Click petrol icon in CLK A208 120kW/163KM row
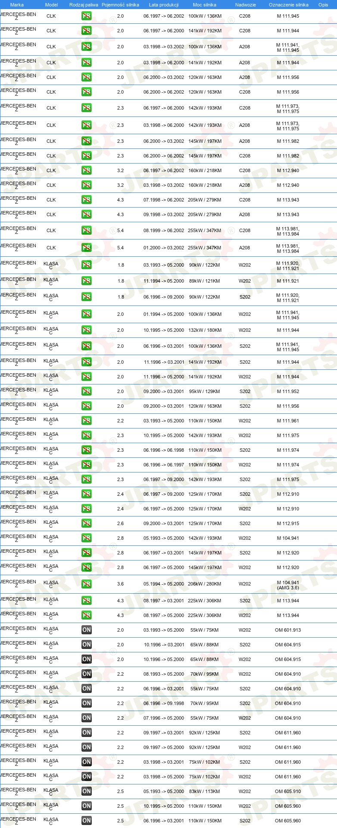The width and height of the screenshot is (337, 828). (x=87, y=77)
